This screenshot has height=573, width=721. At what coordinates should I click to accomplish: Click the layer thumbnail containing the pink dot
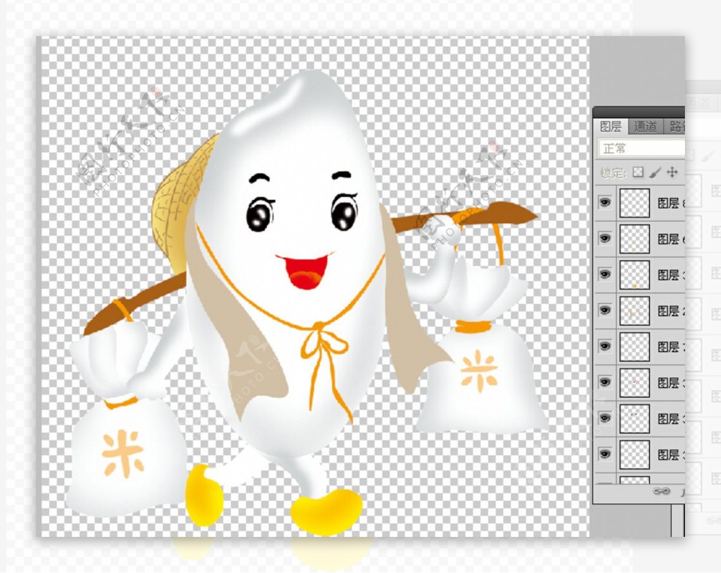tap(634, 382)
